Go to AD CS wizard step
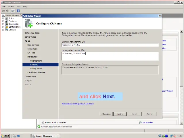Image resolution: width=184 pixels, height=138 pixels. tap(28, 41)
